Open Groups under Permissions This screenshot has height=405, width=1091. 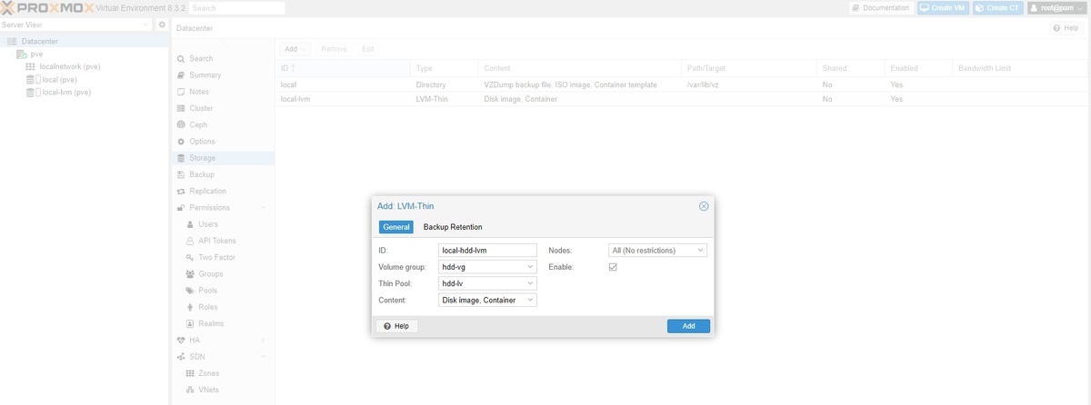[211, 274]
